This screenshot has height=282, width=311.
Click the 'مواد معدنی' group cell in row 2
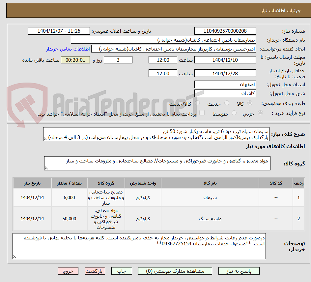point(106,219)
